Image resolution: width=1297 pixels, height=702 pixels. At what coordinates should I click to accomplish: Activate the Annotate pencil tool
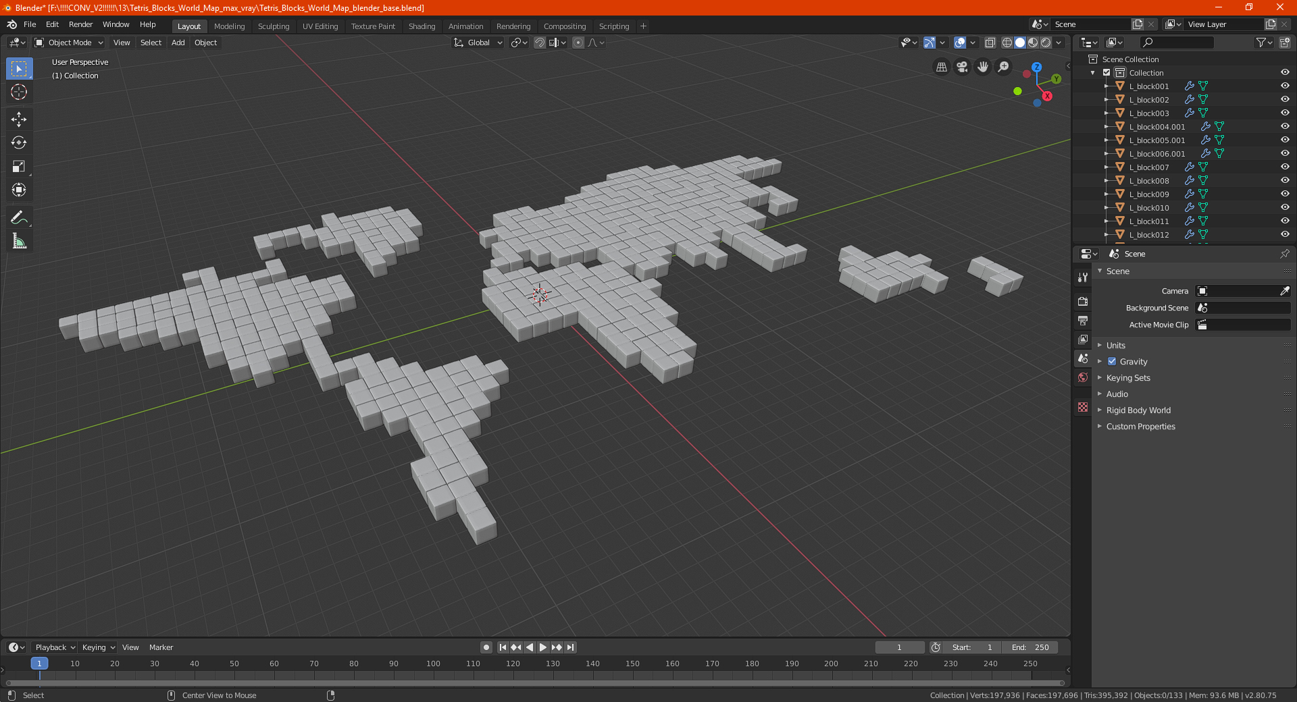[x=19, y=217]
